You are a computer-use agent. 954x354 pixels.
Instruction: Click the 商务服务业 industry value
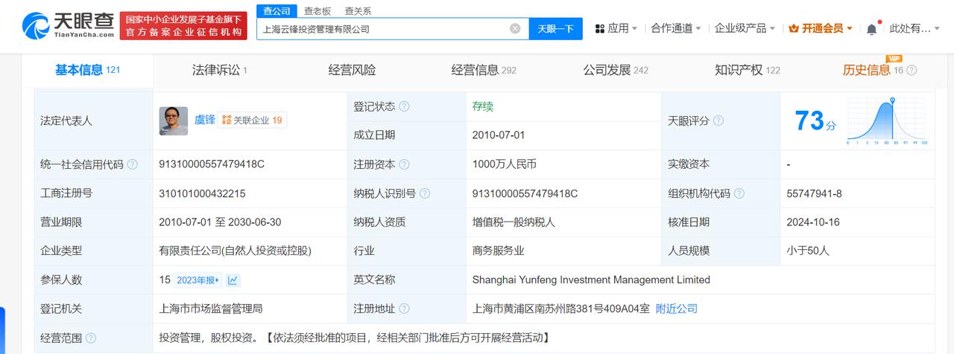coord(498,251)
